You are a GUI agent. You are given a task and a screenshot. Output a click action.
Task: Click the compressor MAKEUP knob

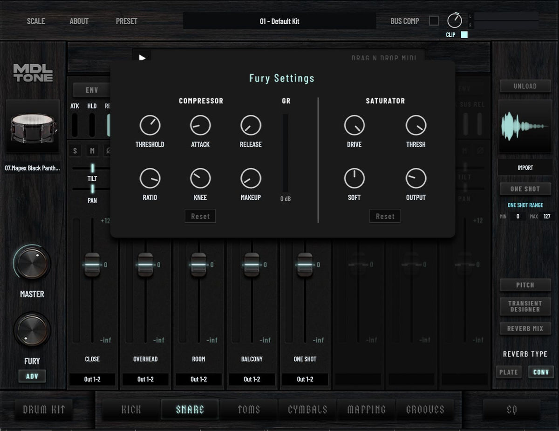point(251,179)
